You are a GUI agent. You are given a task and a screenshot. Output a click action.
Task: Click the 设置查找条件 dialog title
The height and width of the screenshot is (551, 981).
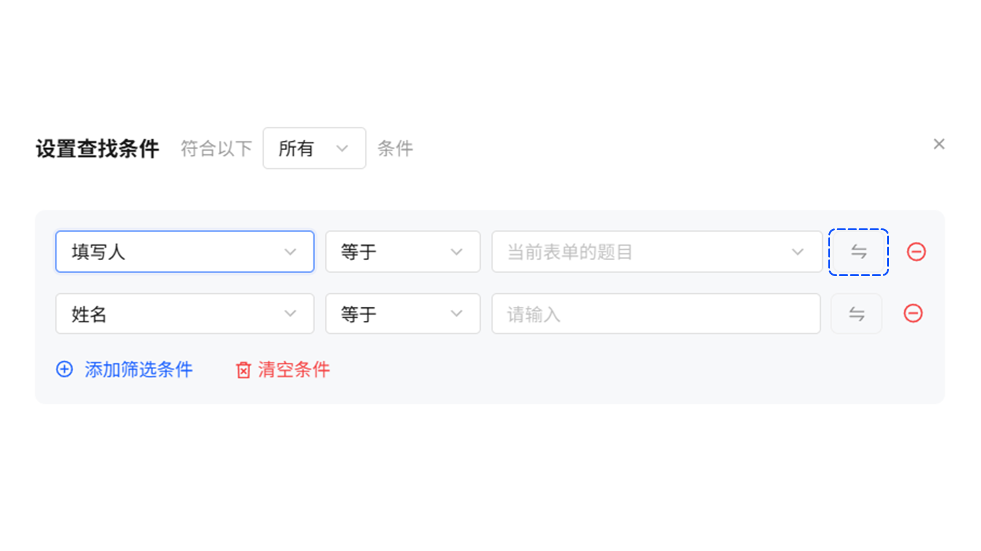(97, 148)
